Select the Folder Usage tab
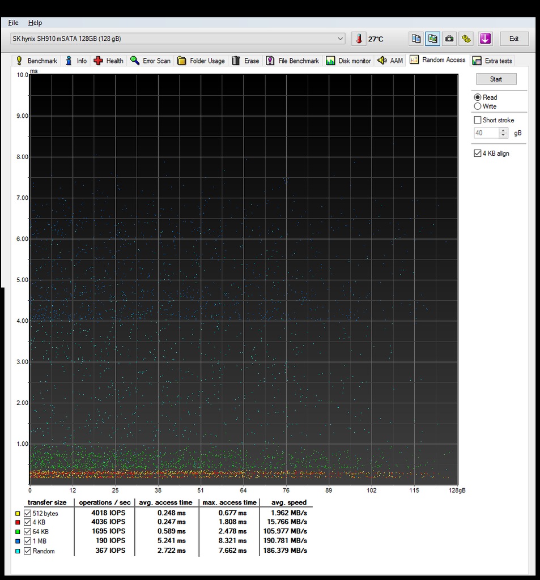The image size is (540, 580). click(x=201, y=61)
